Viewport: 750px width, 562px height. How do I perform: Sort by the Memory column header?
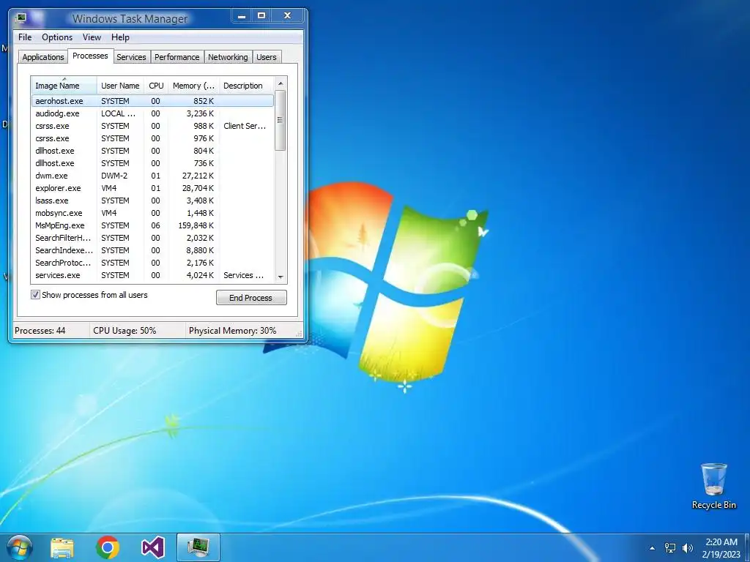point(193,85)
